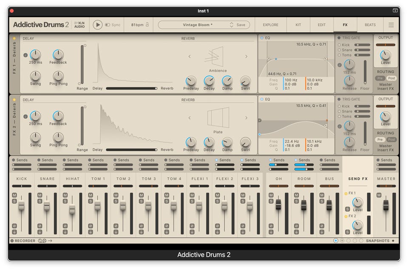Start playback with the play button

pos(98,25)
